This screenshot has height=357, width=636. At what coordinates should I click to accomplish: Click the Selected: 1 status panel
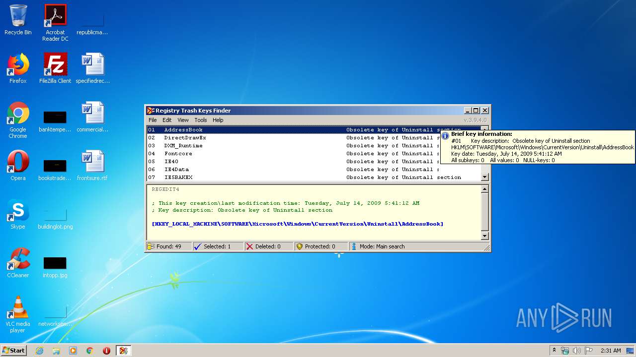[x=218, y=246]
